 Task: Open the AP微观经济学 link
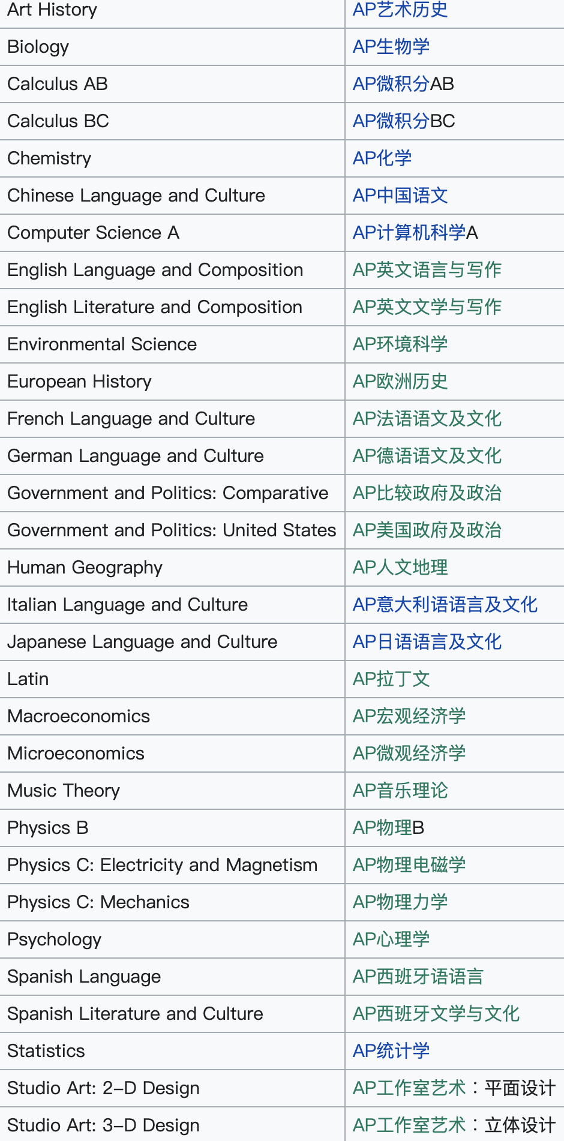point(409,753)
